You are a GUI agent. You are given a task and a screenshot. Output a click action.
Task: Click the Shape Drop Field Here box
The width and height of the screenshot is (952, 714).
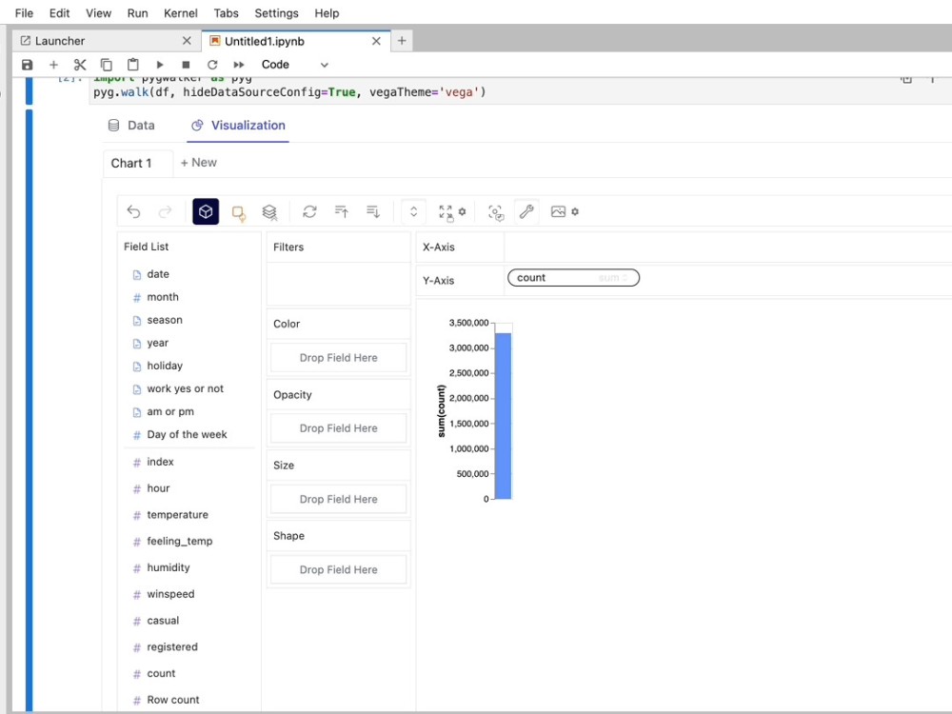[x=338, y=569]
